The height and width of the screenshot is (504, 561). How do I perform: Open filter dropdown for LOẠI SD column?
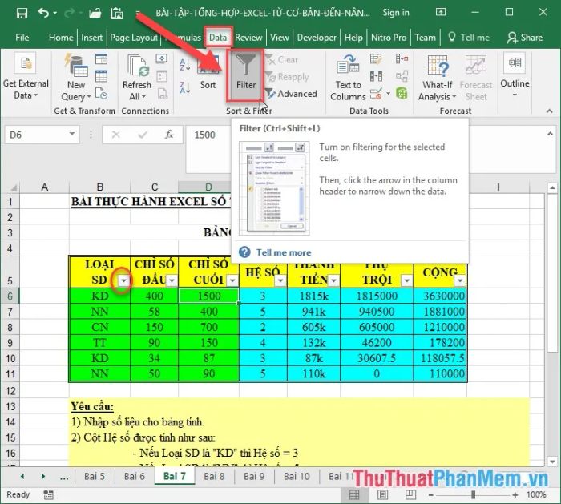tap(123, 280)
